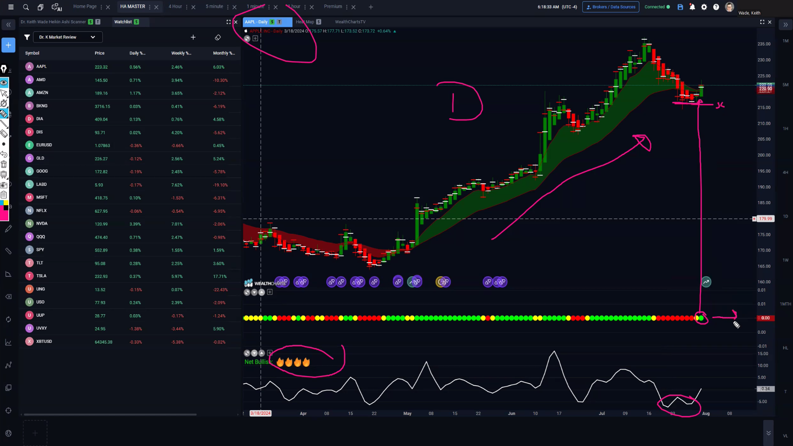Toggle the T badge on AAPL - Daily tab
This screenshot has height=446, width=793.
point(280,22)
